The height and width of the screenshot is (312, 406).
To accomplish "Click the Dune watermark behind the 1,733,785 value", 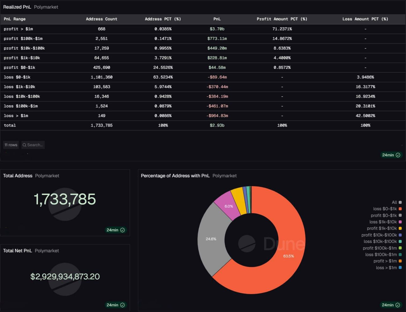I will (65, 204).
